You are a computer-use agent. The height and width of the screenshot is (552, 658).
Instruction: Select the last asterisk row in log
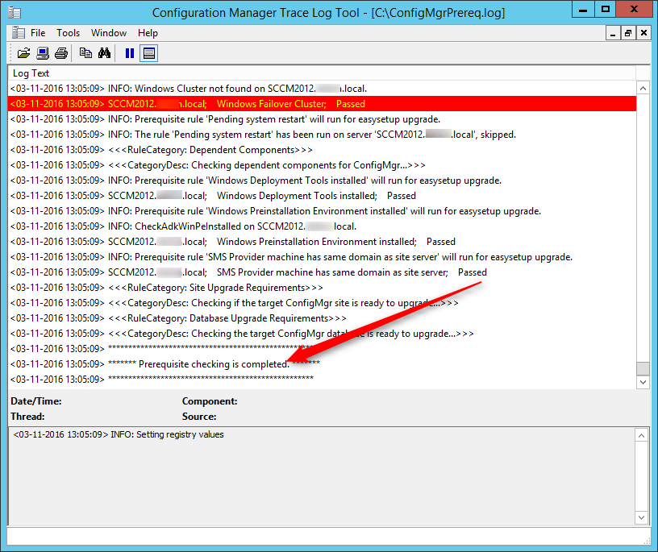coord(322,380)
